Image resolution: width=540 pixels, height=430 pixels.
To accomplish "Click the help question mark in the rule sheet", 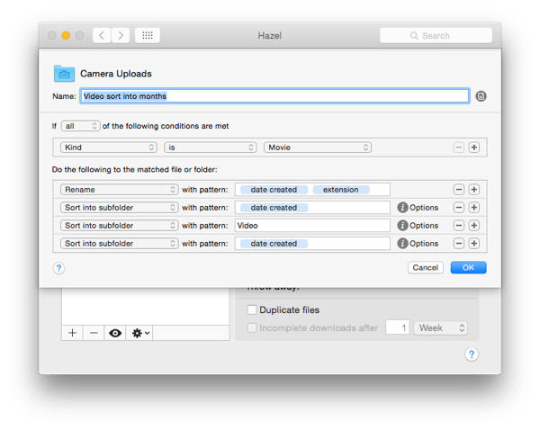I will [x=58, y=268].
